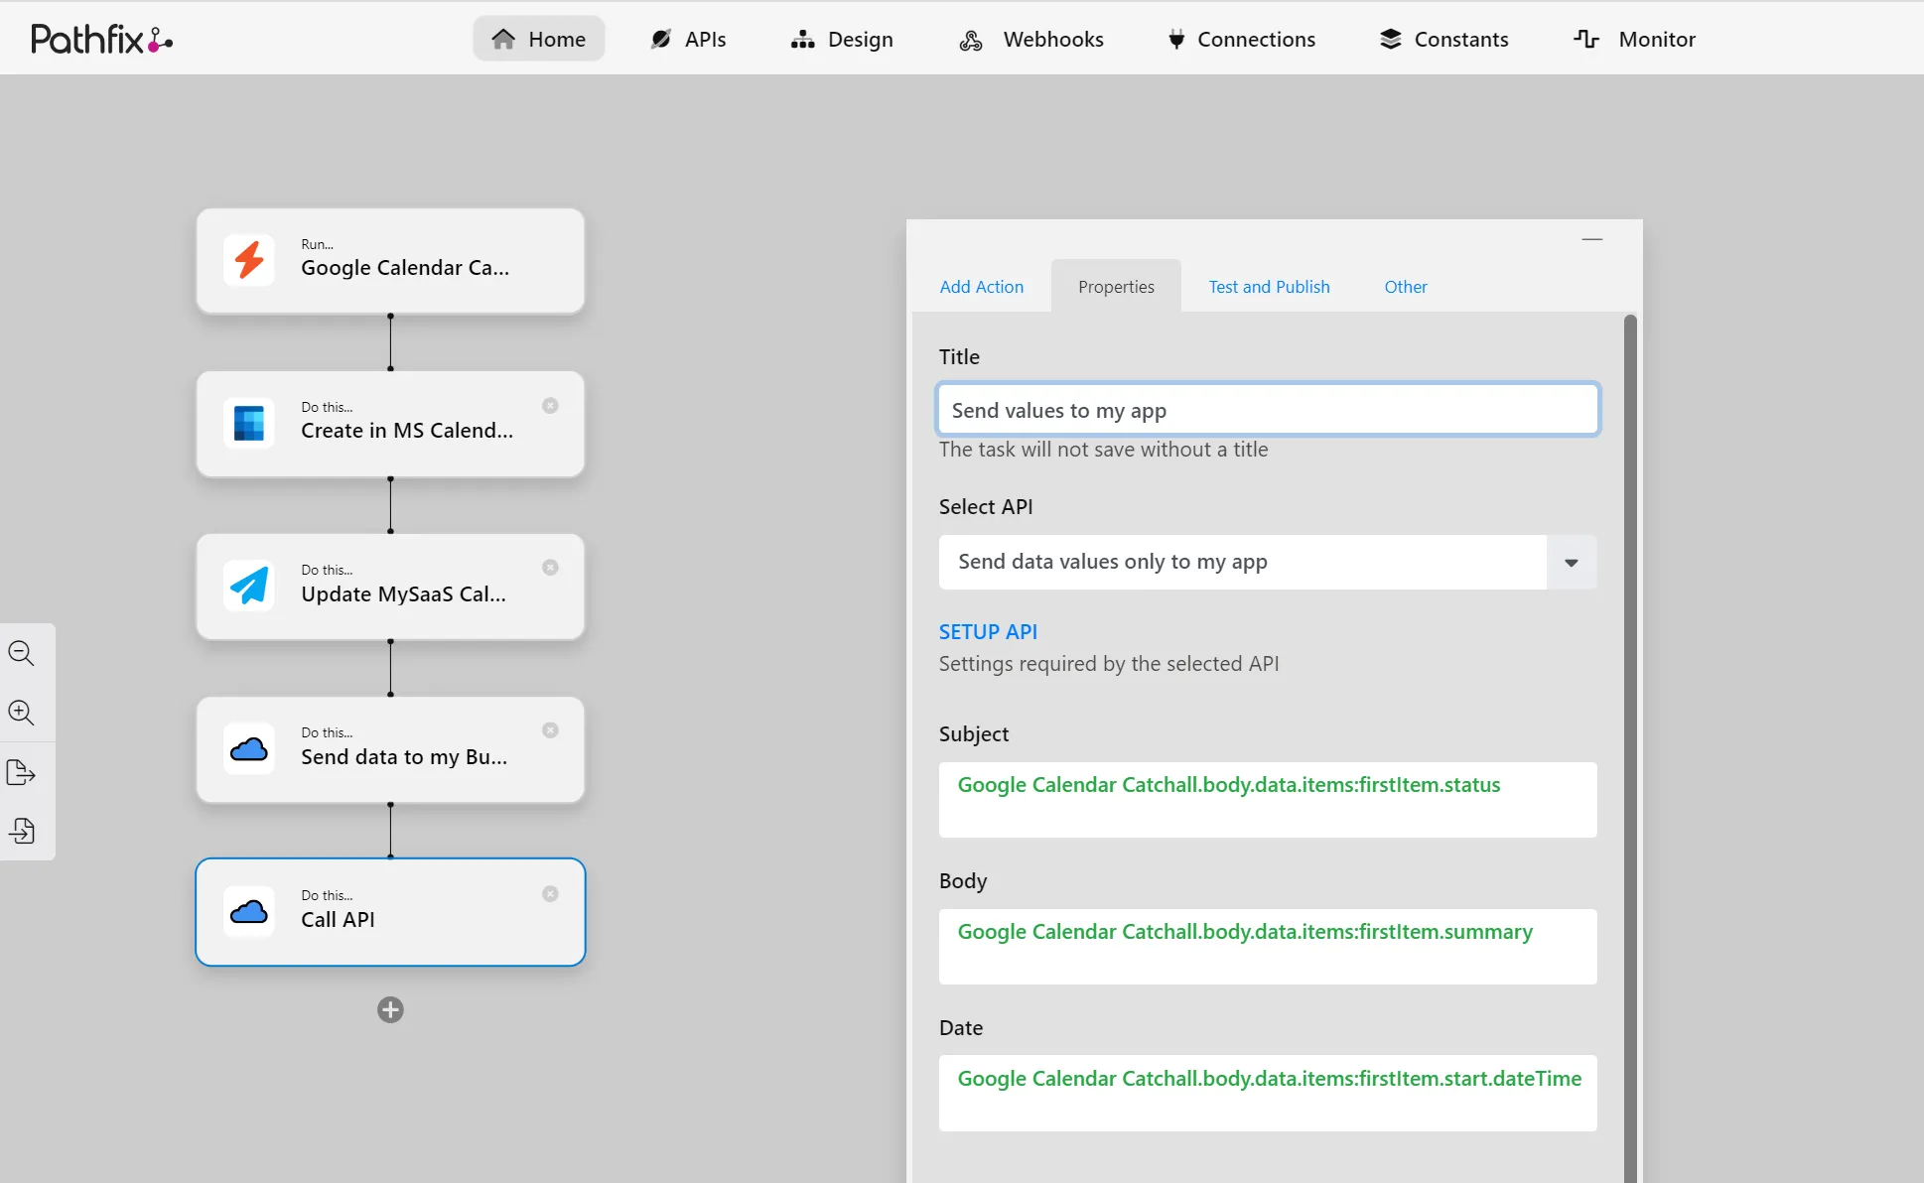This screenshot has width=1924, height=1183.
Task: Open the Constants page
Action: (1444, 39)
